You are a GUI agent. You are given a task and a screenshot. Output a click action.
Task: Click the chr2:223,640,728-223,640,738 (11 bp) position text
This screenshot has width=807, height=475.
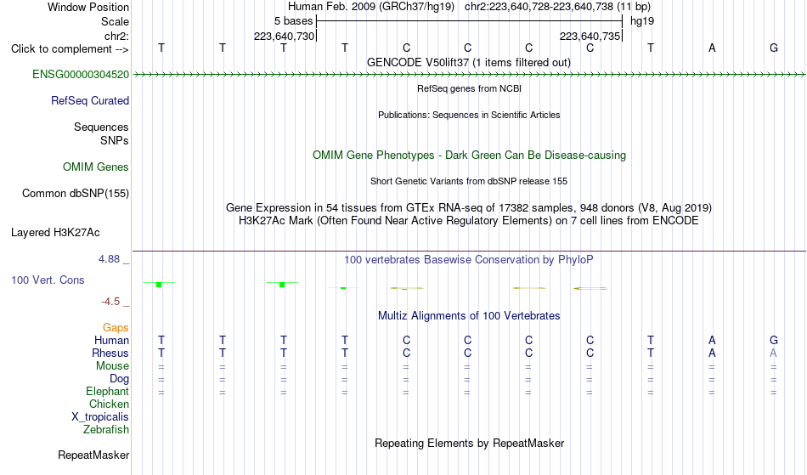(x=557, y=7)
